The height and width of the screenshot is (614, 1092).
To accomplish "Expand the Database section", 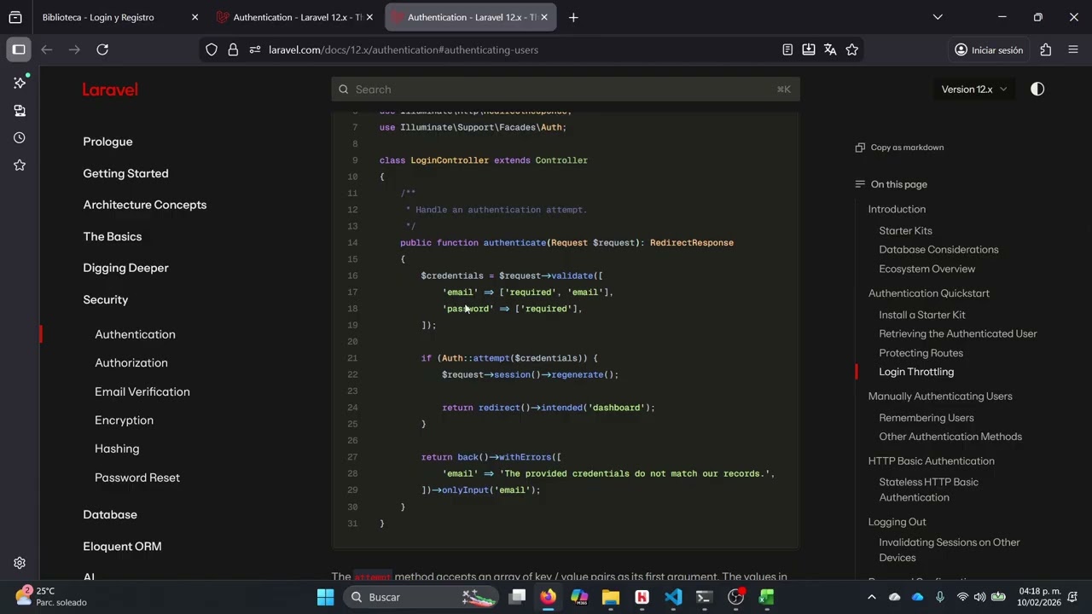I will click(x=110, y=514).
